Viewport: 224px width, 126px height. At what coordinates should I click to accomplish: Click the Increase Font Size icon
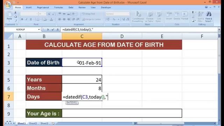click(49, 14)
